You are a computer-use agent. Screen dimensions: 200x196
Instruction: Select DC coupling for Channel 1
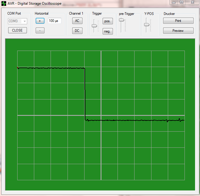point(77,31)
